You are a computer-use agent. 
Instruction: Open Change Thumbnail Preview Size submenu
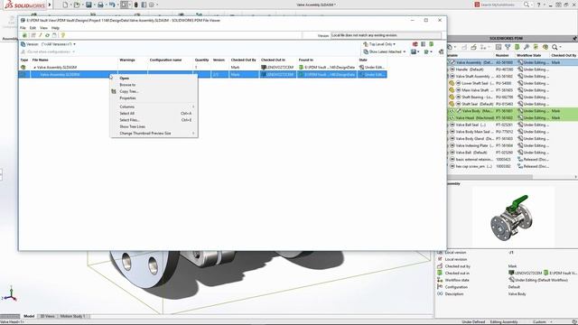[x=154, y=134]
